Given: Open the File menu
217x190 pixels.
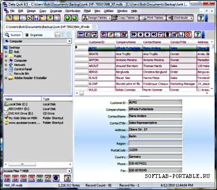Looking at the screenshot, I should point(12,11).
